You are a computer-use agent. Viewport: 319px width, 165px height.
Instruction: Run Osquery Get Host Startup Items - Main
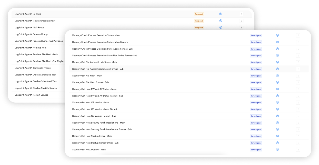(277, 136)
